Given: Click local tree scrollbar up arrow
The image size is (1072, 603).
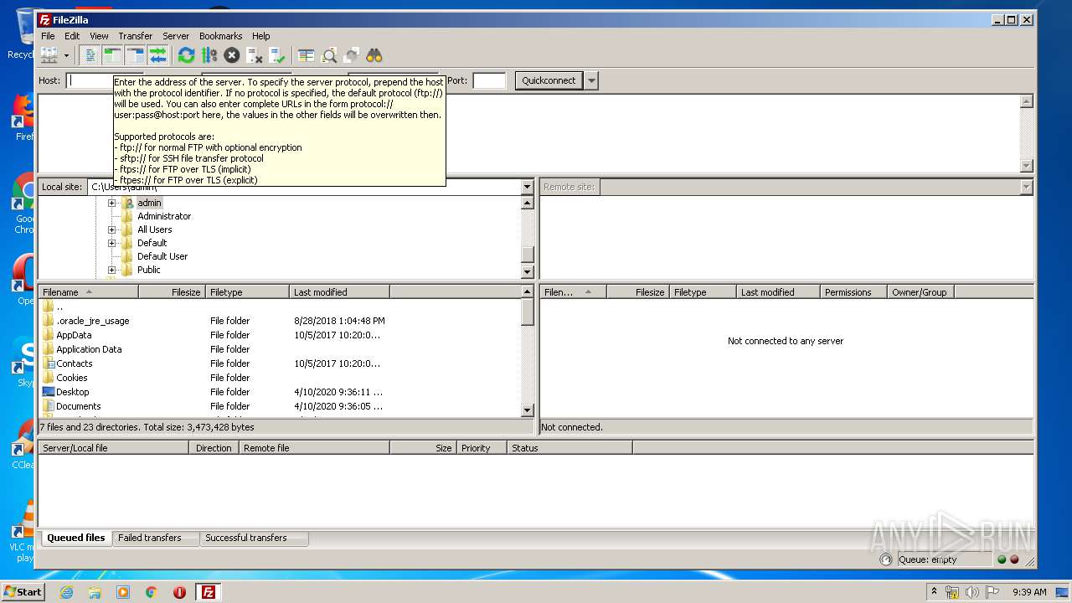Looking at the screenshot, I should [x=527, y=203].
